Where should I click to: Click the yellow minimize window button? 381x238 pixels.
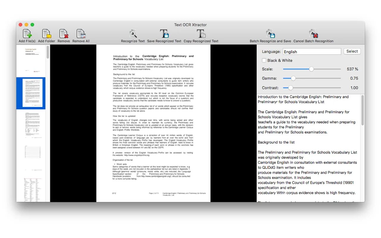pyautogui.click(x=26, y=25)
